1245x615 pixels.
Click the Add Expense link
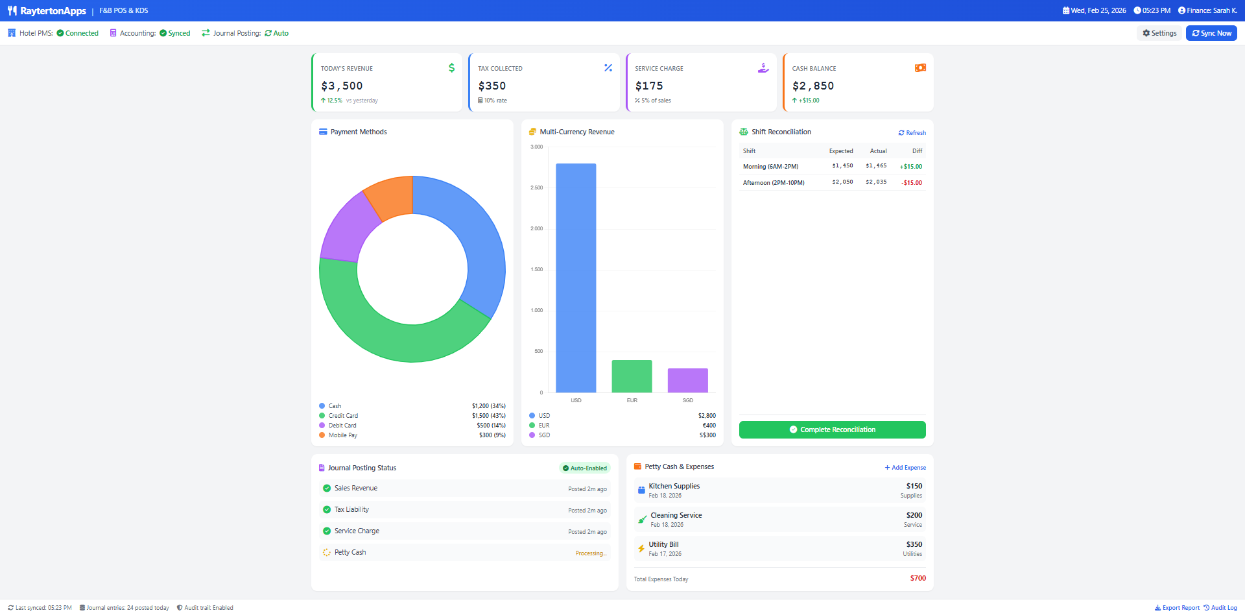(x=905, y=466)
